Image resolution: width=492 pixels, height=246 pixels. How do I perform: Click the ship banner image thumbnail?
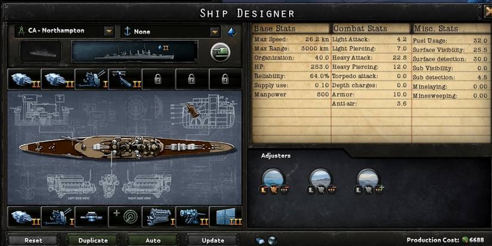pyautogui.click(x=135, y=52)
